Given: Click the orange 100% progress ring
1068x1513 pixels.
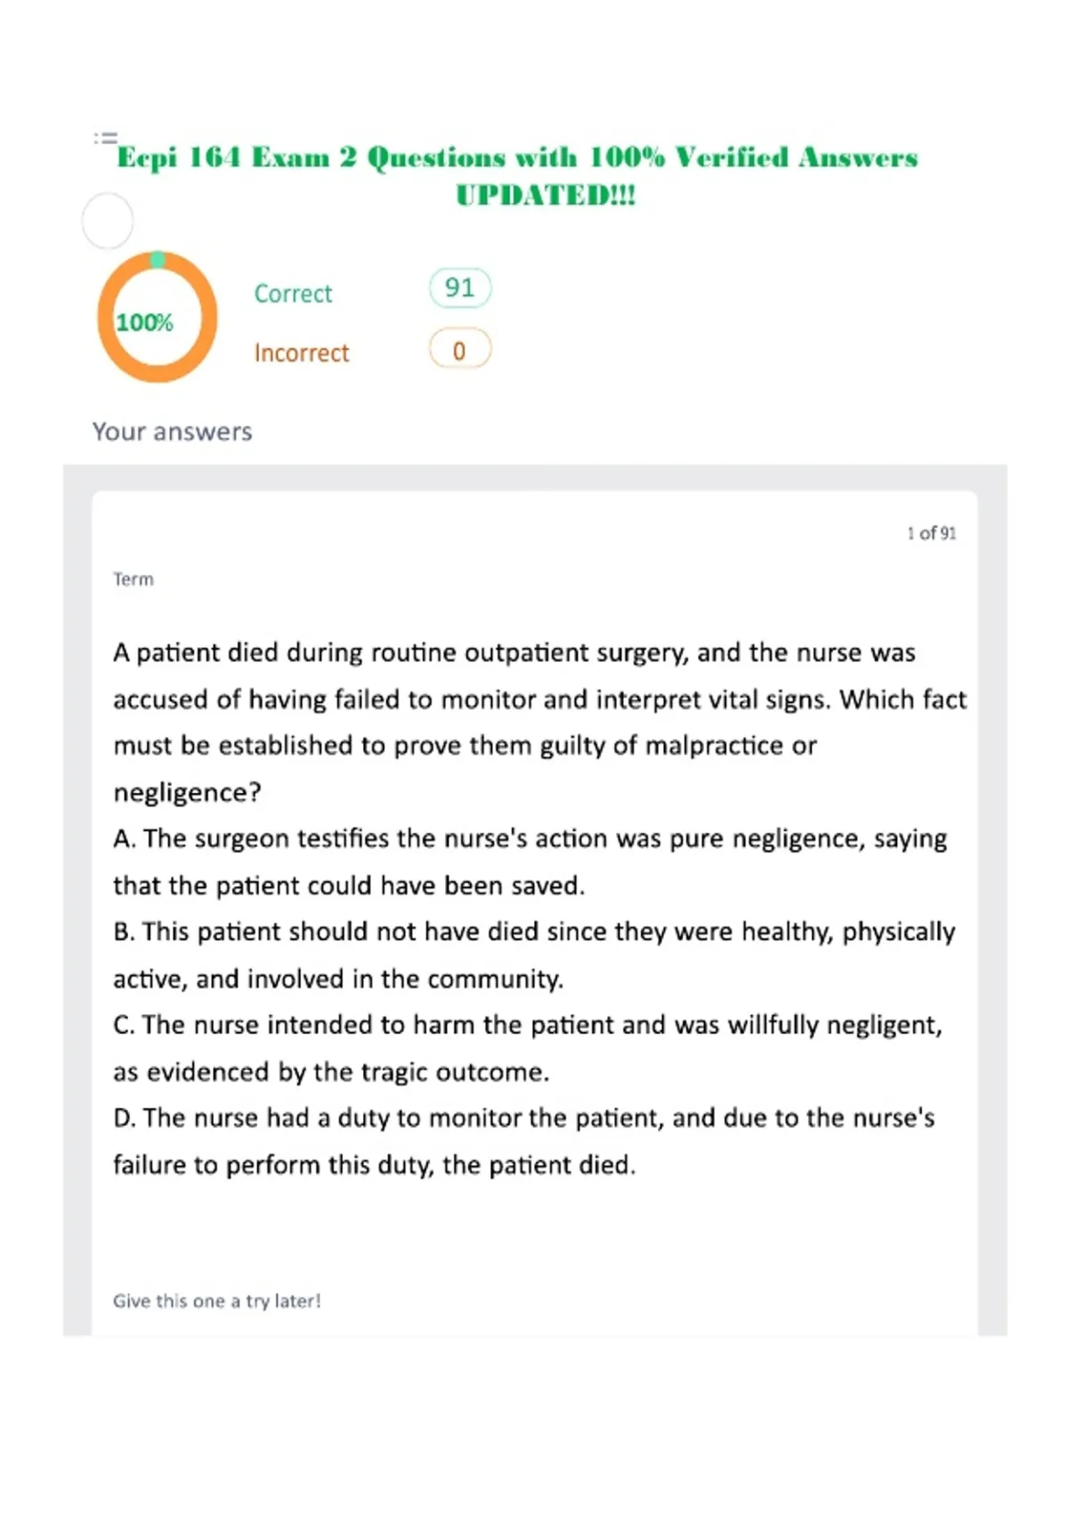Looking at the screenshot, I should 158,317.
